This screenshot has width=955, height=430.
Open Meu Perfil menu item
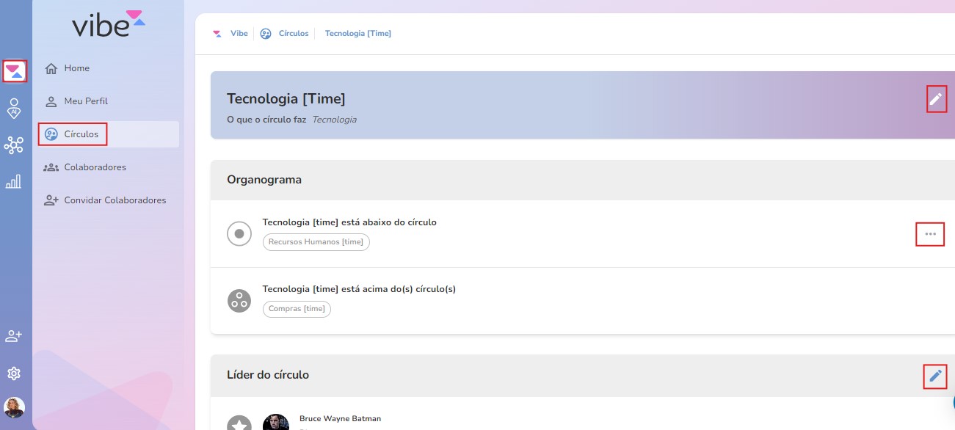(x=109, y=101)
